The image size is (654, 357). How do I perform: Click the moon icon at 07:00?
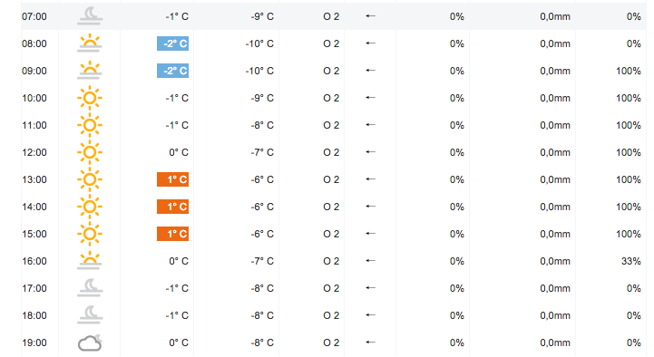click(90, 16)
